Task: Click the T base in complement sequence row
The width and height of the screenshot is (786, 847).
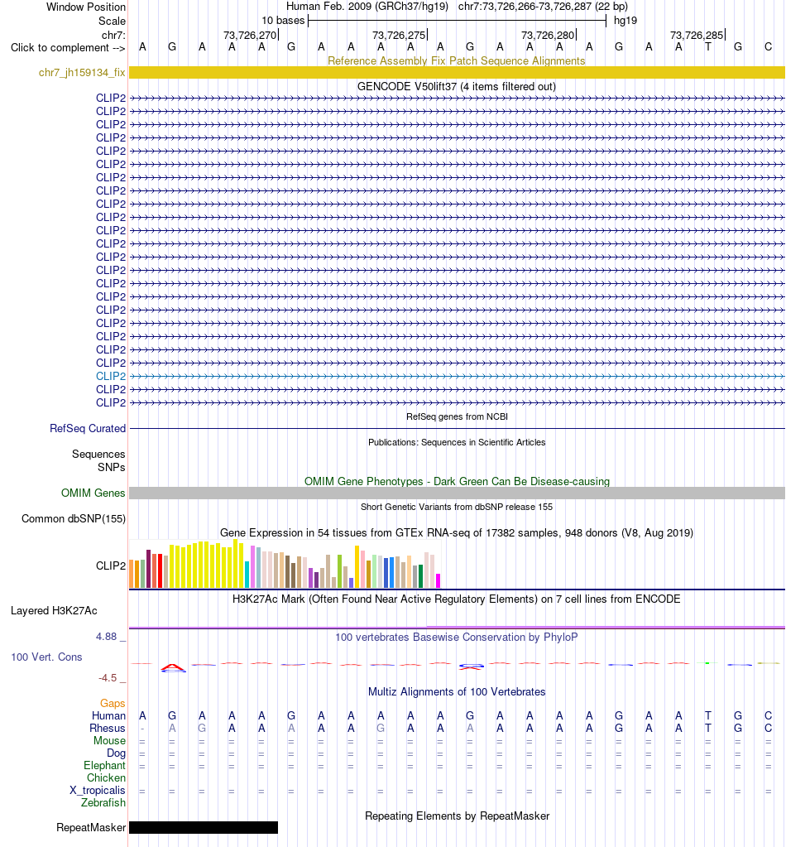Action: click(x=708, y=47)
